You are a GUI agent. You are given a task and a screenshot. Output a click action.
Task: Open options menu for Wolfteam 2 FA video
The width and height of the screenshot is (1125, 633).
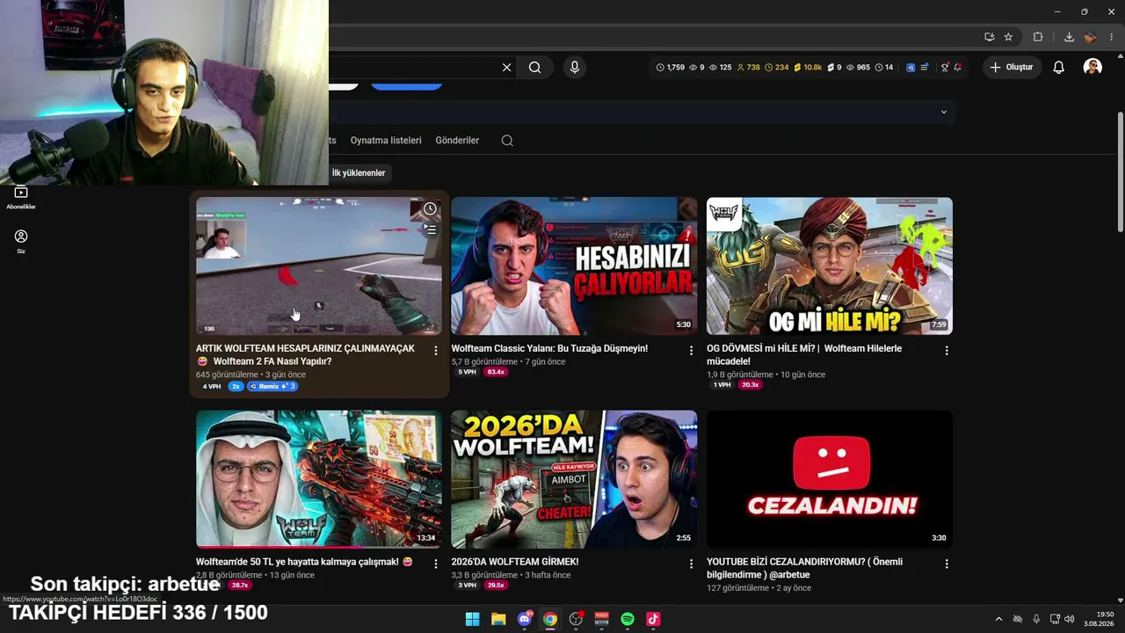(x=435, y=351)
